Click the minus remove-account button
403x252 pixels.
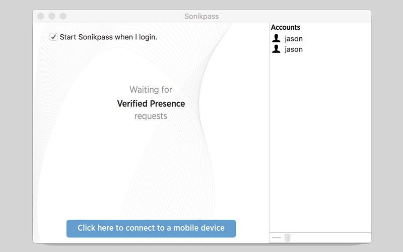click(x=276, y=237)
